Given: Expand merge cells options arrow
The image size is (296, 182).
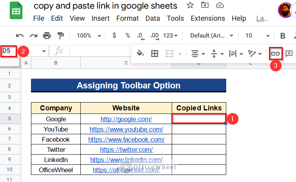Looking at the screenshot, I should click(x=180, y=54).
